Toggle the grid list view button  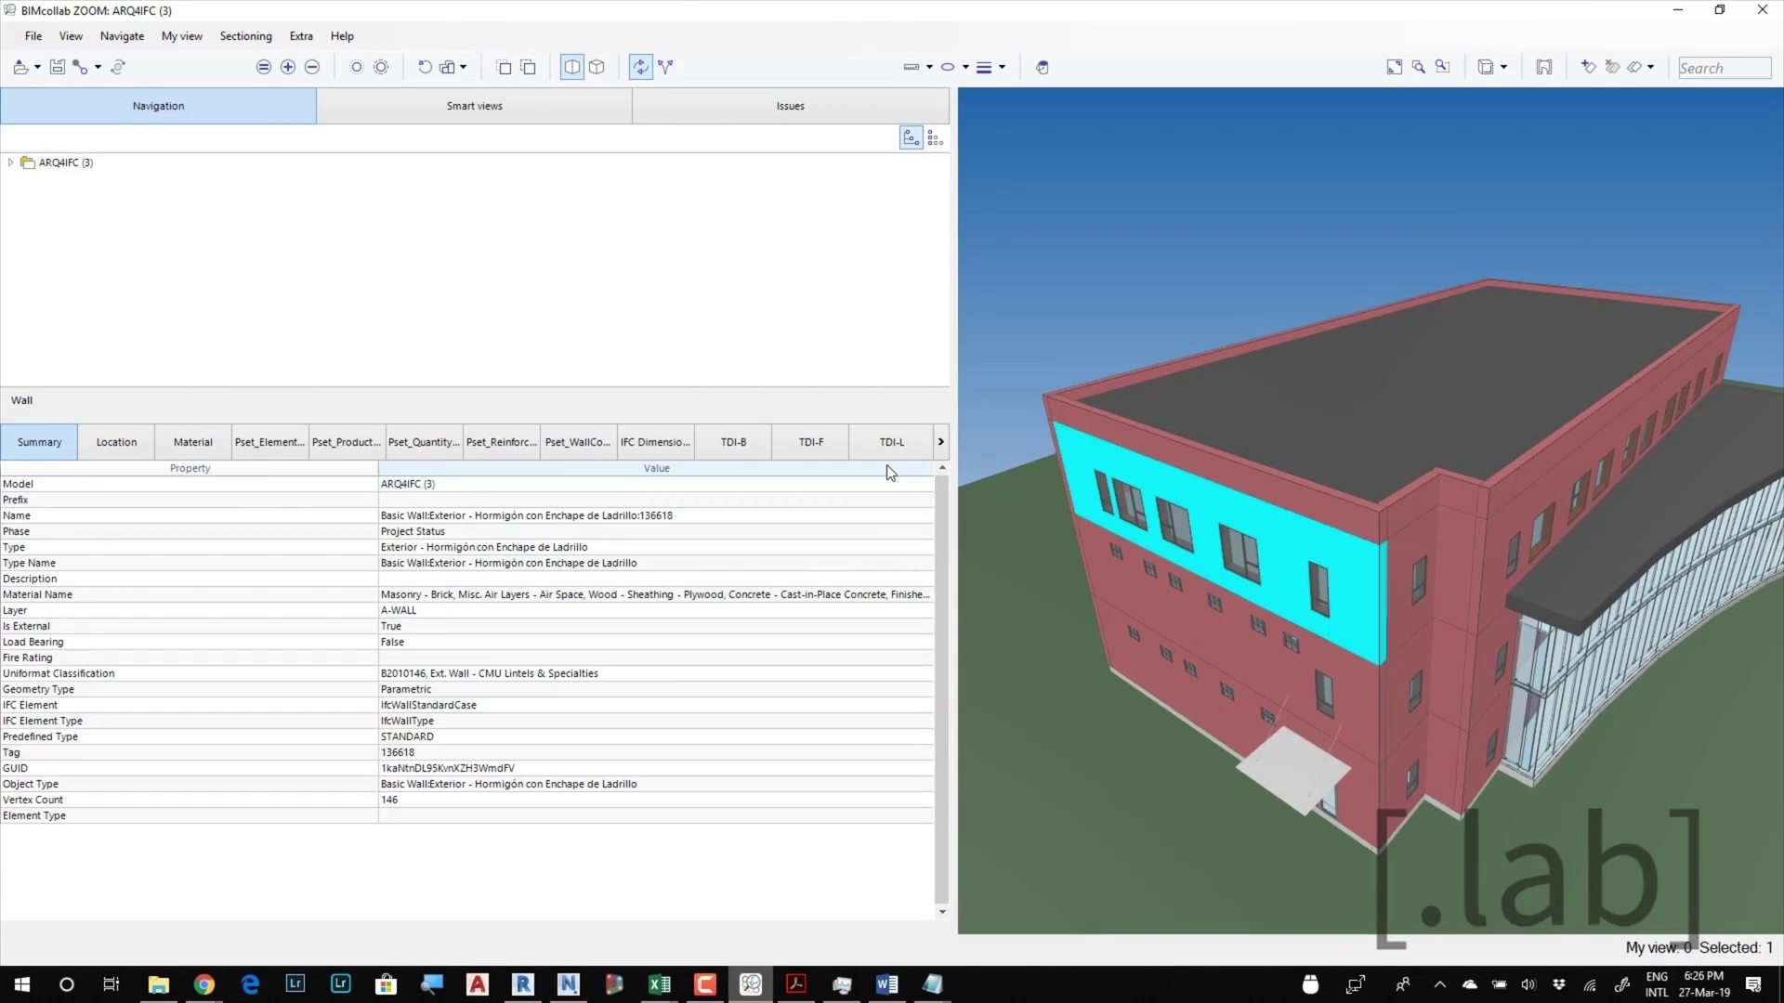(x=935, y=138)
